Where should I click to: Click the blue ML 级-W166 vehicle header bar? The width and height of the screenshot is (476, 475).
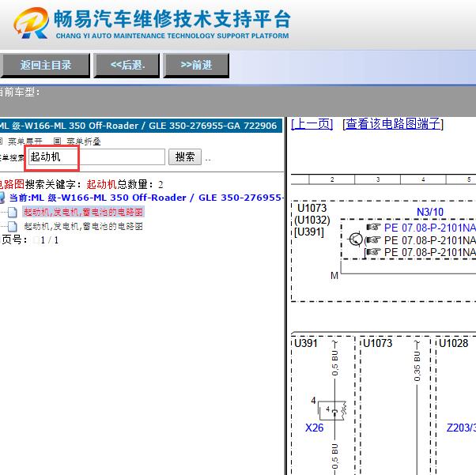pyautogui.click(x=141, y=126)
